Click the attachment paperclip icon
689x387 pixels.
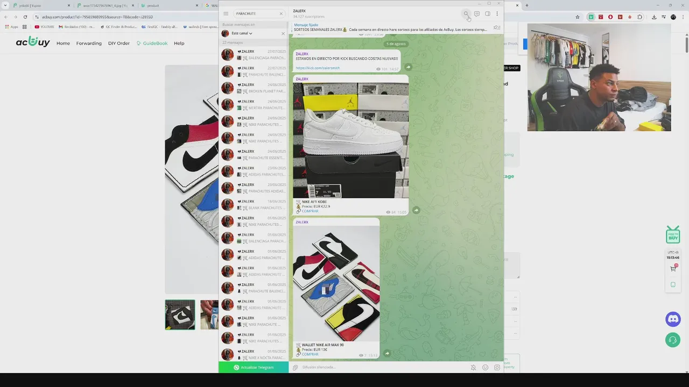pyautogui.click(x=295, y=368)
